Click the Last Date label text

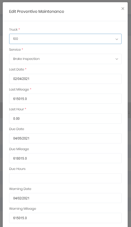[x=17, y=69]
